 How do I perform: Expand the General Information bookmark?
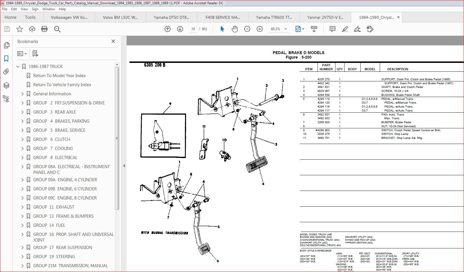(x=22, y=94)
